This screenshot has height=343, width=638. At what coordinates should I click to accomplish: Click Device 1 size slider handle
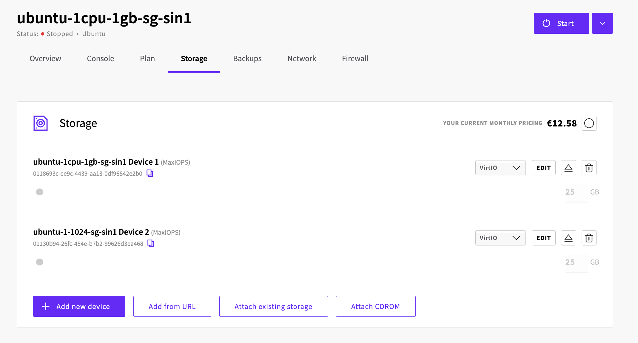point(40,192)
